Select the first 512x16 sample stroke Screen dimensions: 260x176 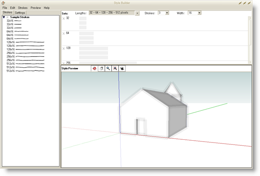pos(25,64)
